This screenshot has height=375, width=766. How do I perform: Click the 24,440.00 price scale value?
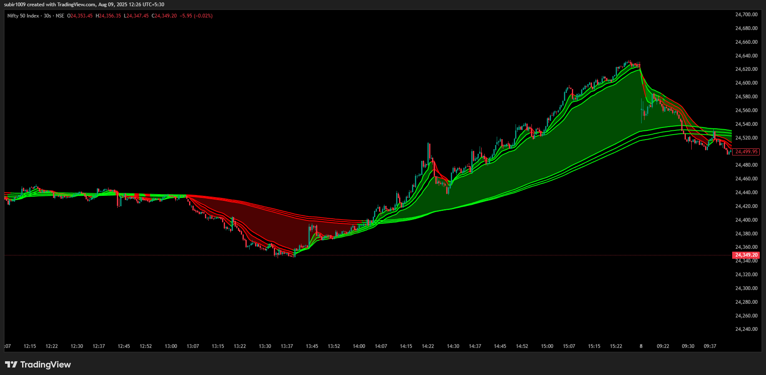click(x=746, y=192)
